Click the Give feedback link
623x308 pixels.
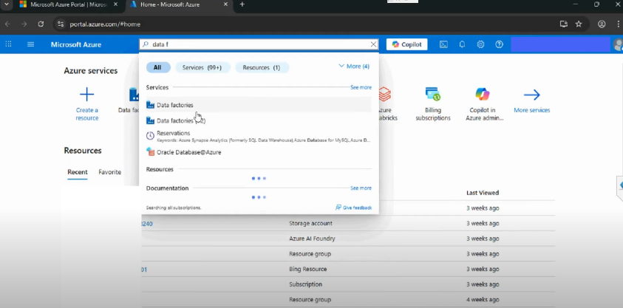[353, 208]
